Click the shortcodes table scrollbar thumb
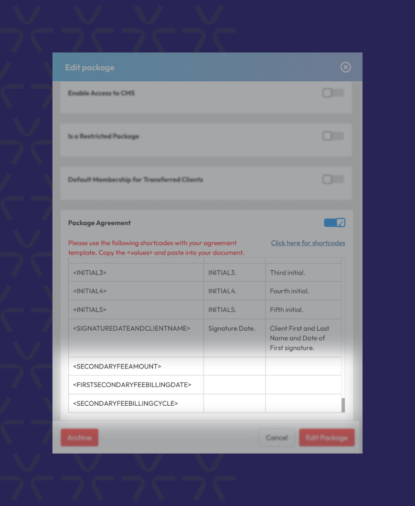415x506 pixels. (x=344, y=405)
